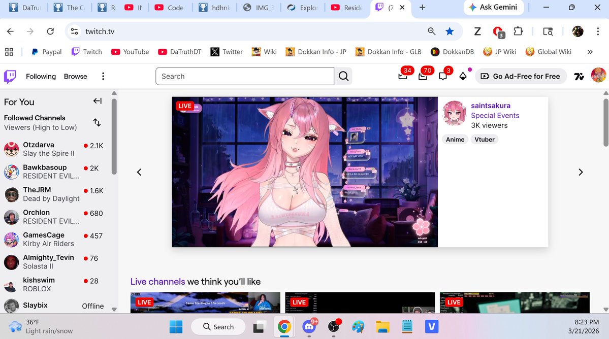Switch to the Code YouTube tab
The width and height of the screenshot is (609, 339).
click(x=169, y=8)
